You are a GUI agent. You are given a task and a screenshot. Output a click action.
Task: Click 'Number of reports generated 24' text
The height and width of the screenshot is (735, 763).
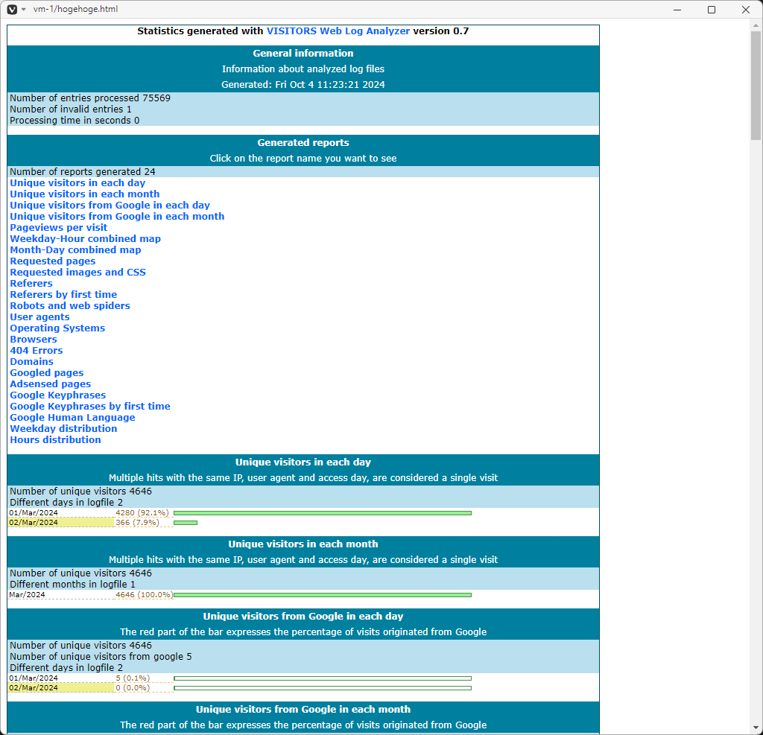[83, 172]
